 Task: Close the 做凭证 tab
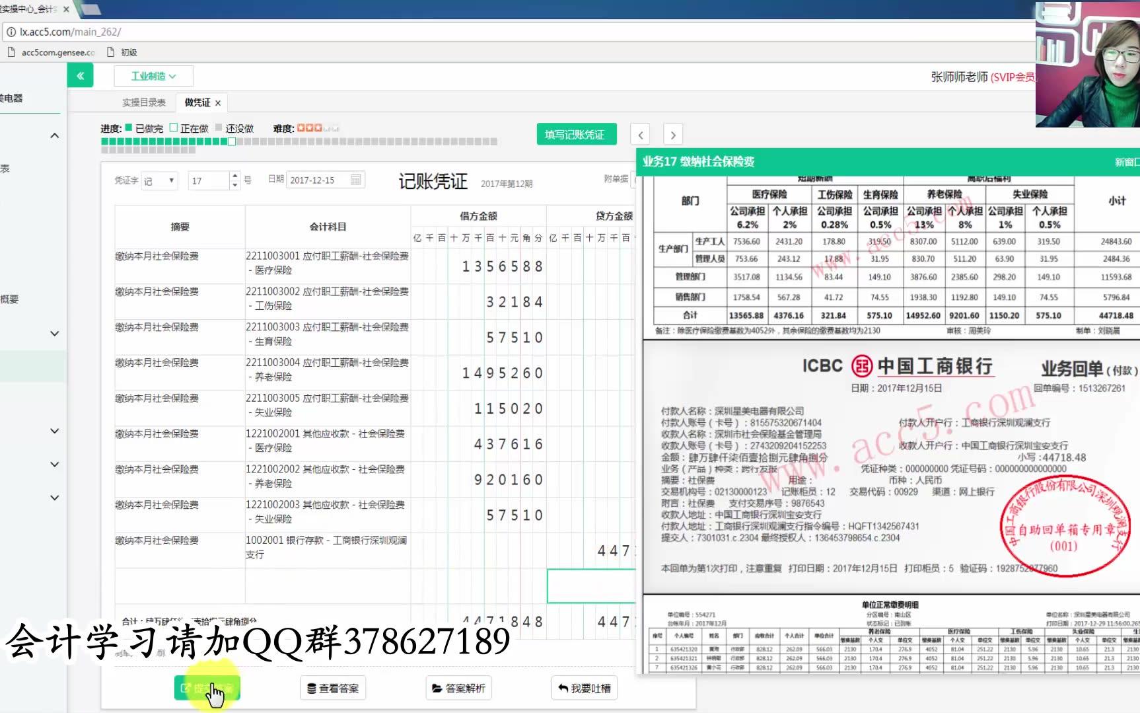click(x=218, y=103)
